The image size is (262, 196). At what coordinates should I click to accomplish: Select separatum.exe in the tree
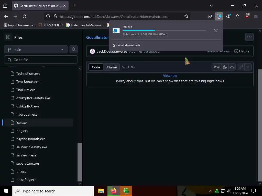[x=28, y=163]
